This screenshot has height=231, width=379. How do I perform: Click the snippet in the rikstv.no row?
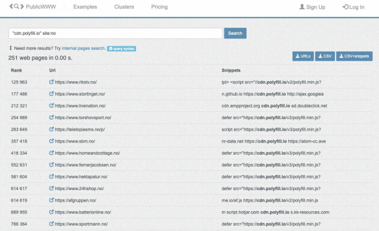[x=271, y=82]
